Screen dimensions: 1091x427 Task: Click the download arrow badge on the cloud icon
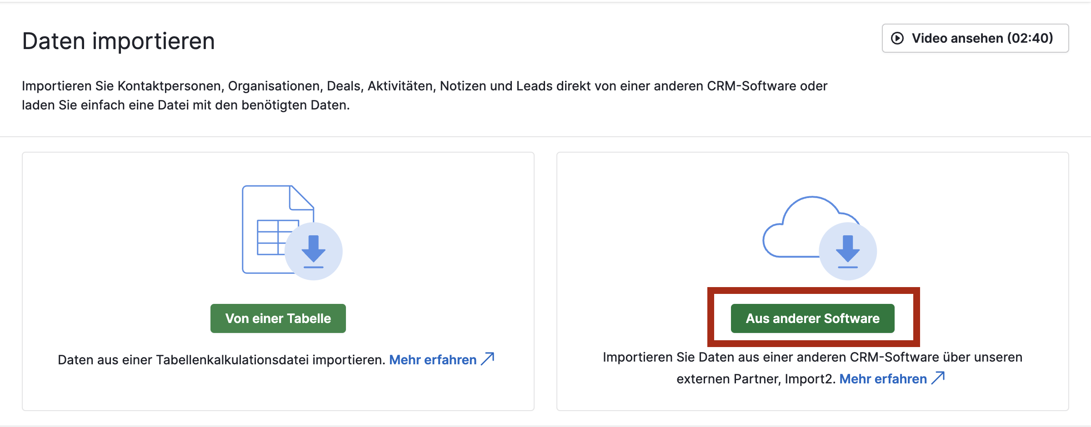click(848, 251)
